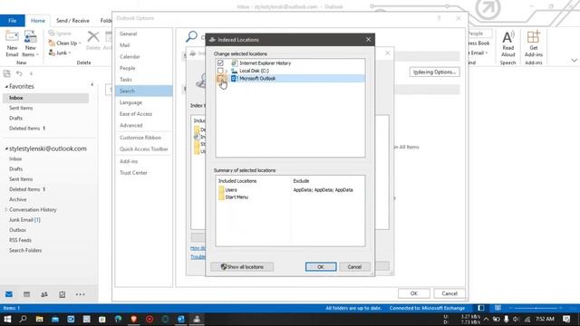Select Trust Center in Outlook Options
Screen dimensions: 580x326
click(143, 173)
